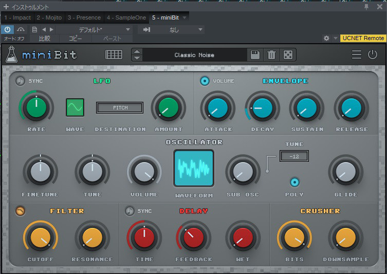
Task: Click the oscillator Volume knob
Action: coord(144,172)
